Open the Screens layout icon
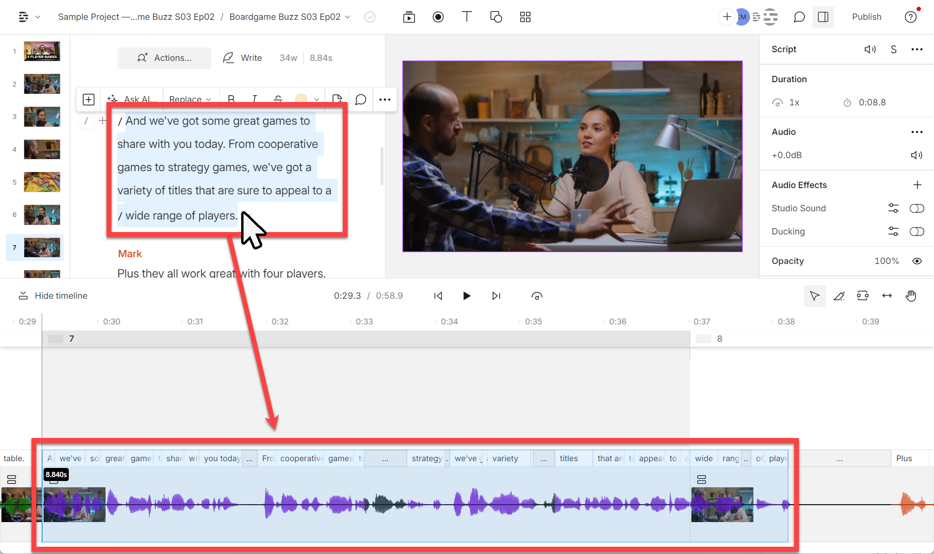This screenshot has width=934, height=554. [x=526, y=16]
